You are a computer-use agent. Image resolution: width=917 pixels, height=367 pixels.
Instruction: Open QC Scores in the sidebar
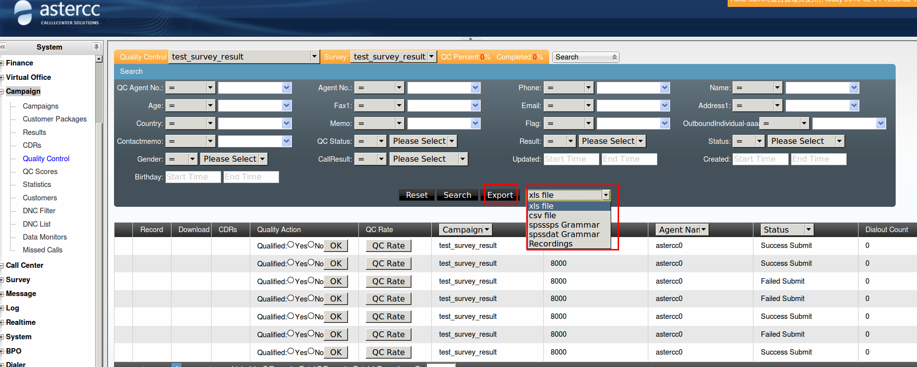click(x=40, y=172)
